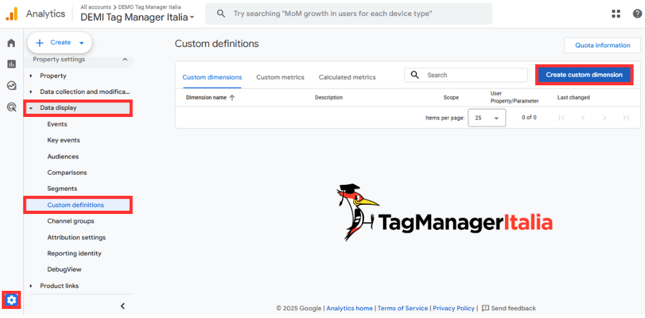Click the Send feedback text

pos(514,308)
